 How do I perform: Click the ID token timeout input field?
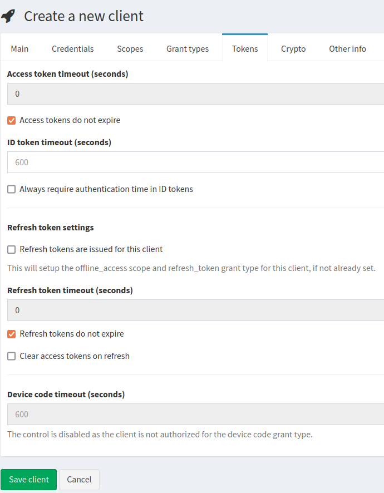tap(192, 162)
